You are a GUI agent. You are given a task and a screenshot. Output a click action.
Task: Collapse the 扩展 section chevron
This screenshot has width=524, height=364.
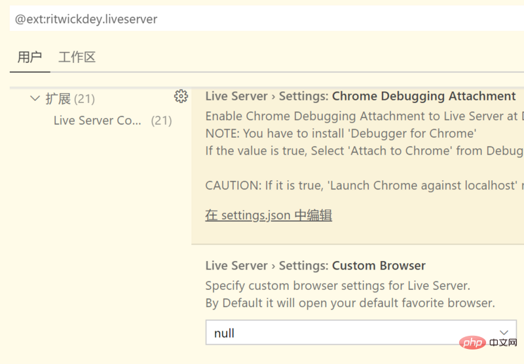35,98
